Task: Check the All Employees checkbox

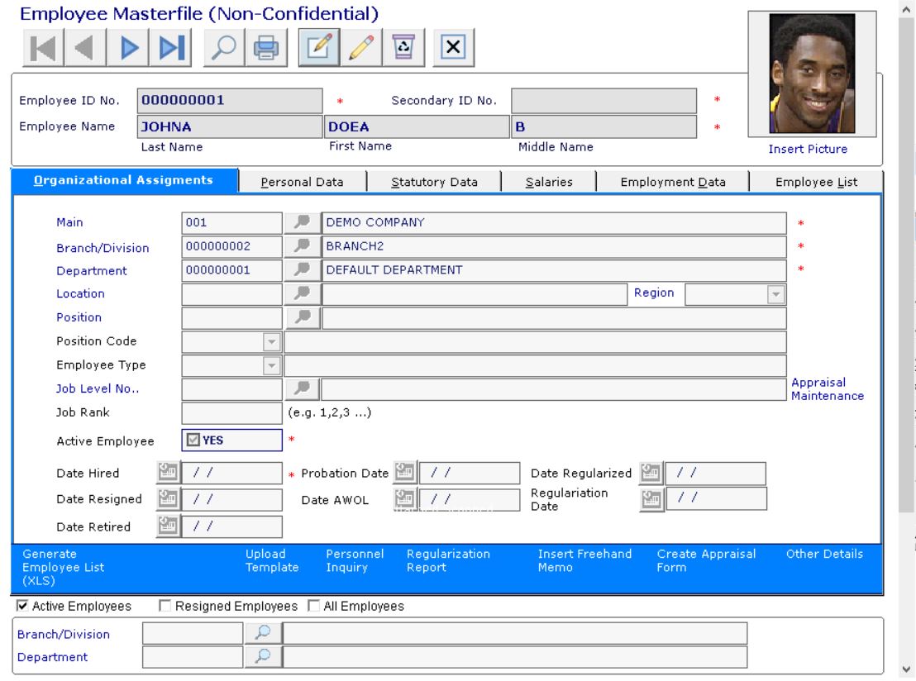Action: coord(313,607)
